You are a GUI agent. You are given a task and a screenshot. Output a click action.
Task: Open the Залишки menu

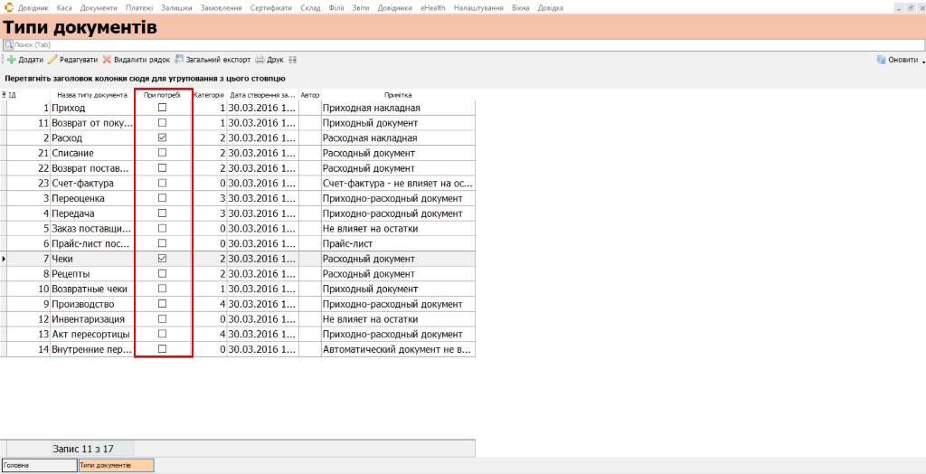(176, 8)
